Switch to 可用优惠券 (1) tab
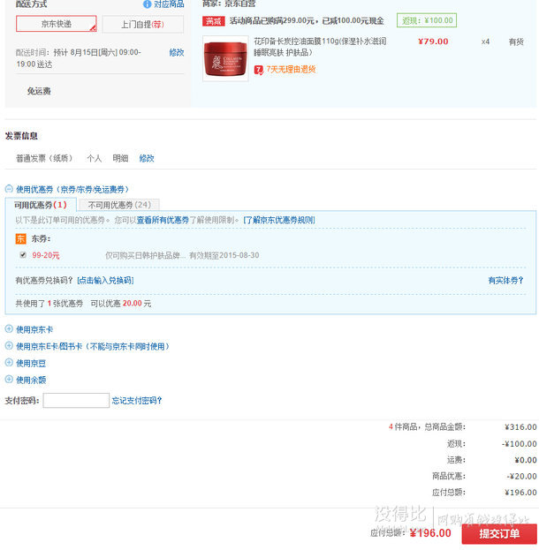Image resolution: width=539 pixels, height=550 pixels. [41, 205]
